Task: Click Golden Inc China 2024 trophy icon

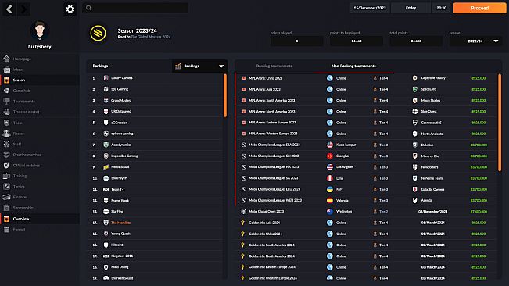Action: [243, 234]
